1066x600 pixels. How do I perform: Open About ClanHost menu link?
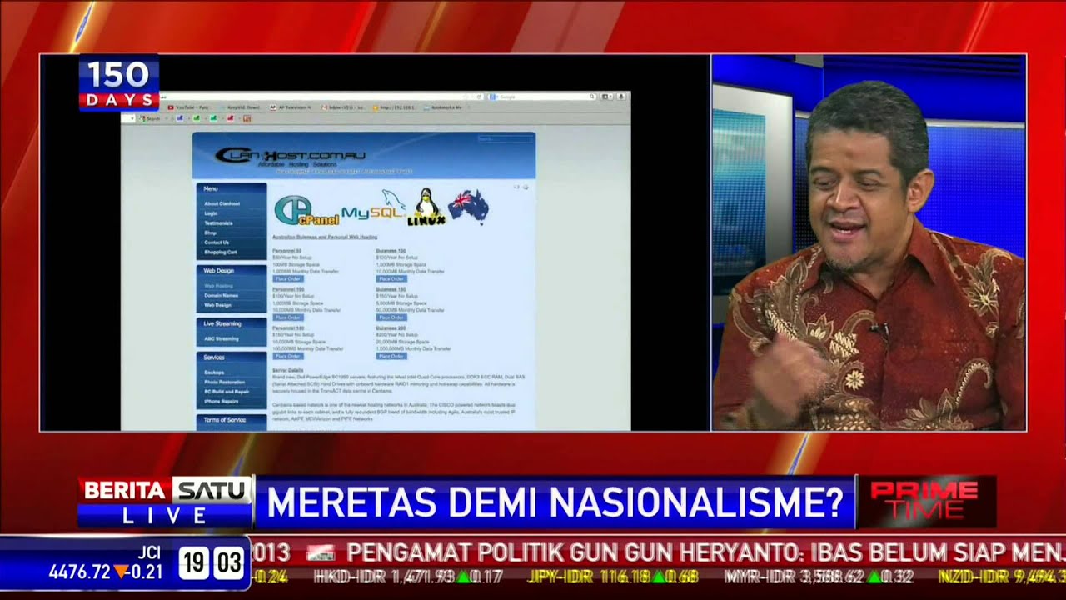click(x=222, y=203)
